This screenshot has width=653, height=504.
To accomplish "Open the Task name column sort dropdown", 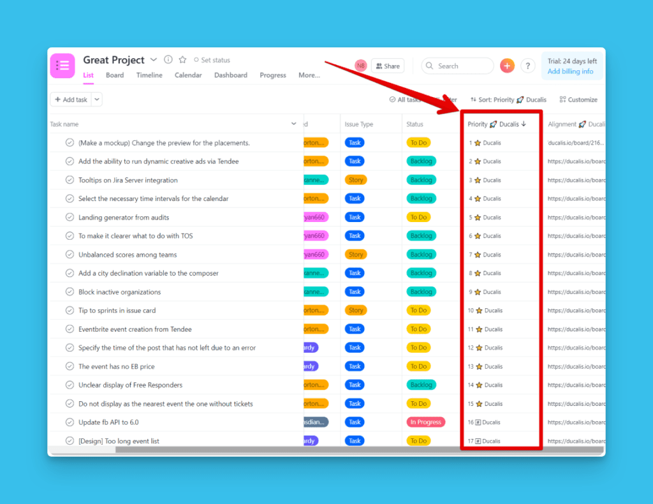I will [x=293, y=124].
